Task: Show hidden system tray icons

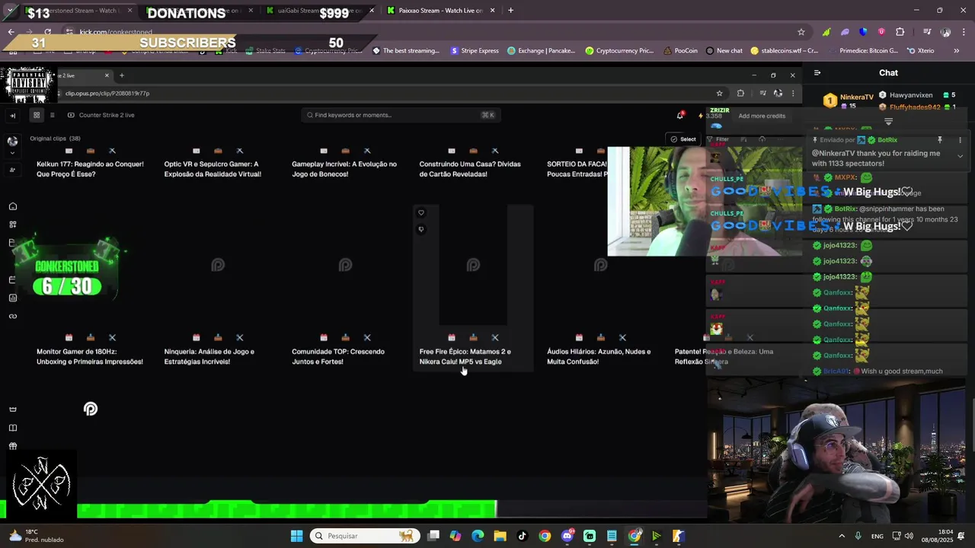Action: pyautogui.click(x=842, y=536)
